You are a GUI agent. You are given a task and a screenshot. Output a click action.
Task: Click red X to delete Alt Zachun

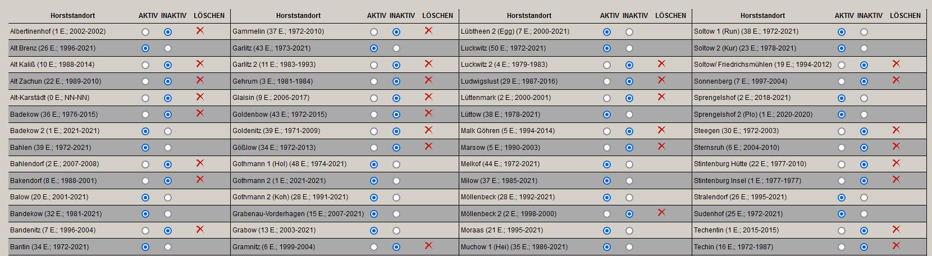[x=200, y=80]
